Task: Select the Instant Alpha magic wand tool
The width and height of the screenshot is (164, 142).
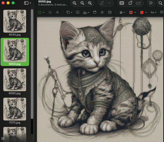Action: pos(50,12)
